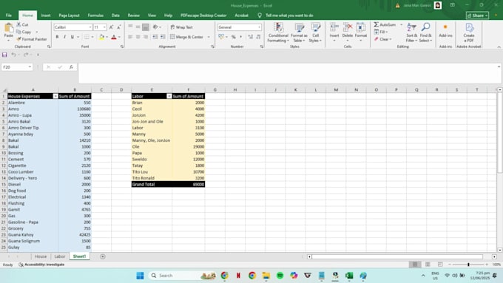The width and height of the screenshot is (503, 283).
Task: Switch to the Data tab
Action: pyautogui.click(x=115, y=16)
